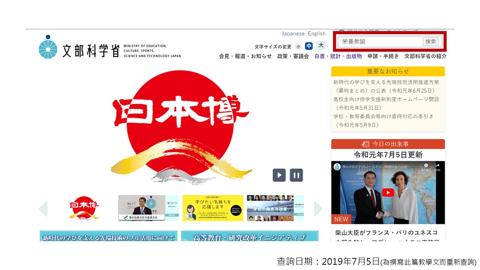
Task: Click the 重要なお知らせ heading
Action: point(388,71)
